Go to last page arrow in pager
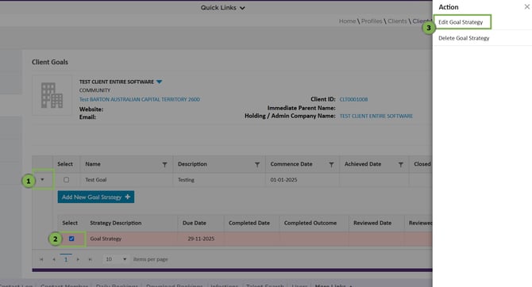This screenshot has height=287, width=532. tap(91, 259)
